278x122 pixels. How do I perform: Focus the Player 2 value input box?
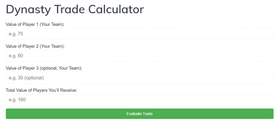click(140, 56)
